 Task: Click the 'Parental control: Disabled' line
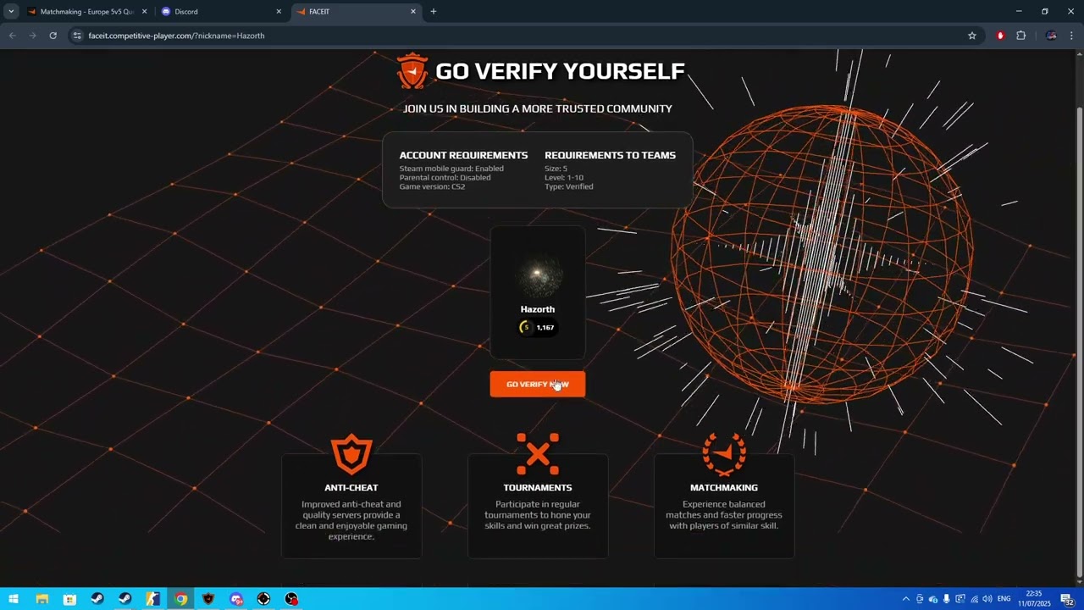coord(445,178)
